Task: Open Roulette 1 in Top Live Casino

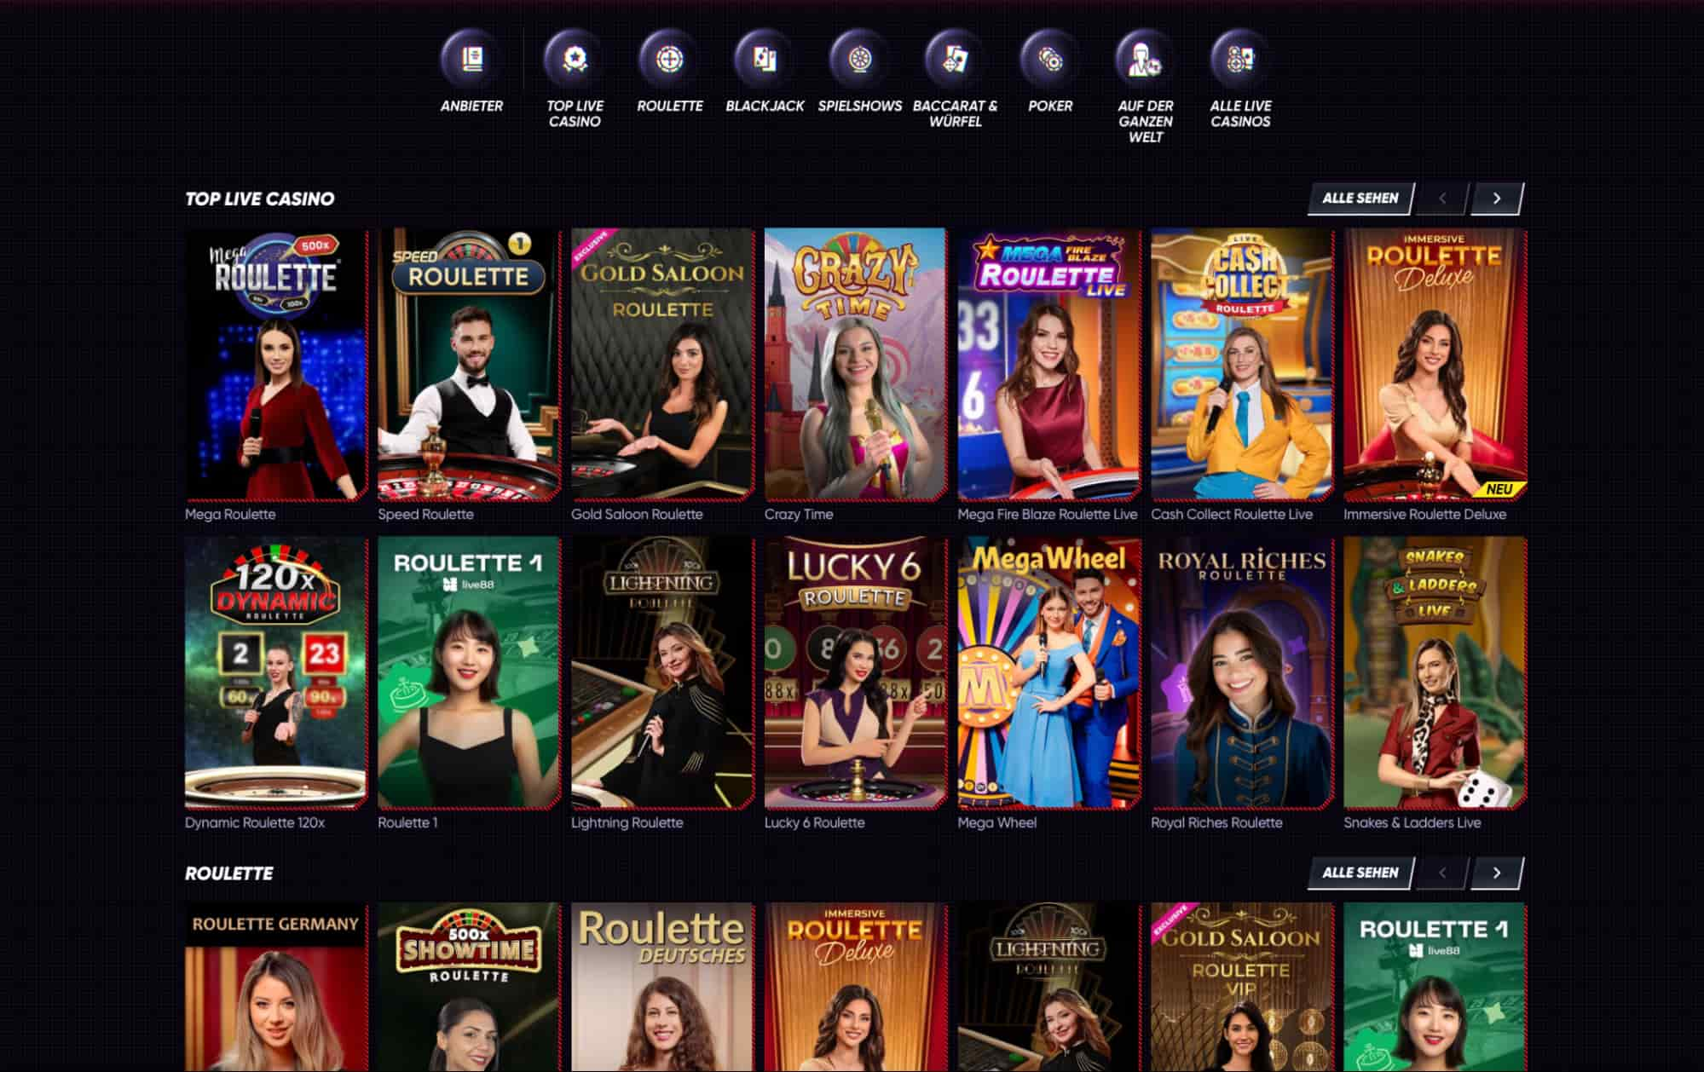Action: (x=470, y=672)
